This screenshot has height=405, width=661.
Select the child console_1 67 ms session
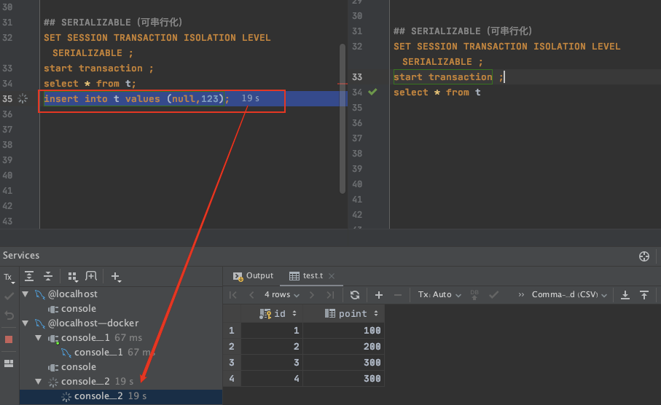(108, 353)
